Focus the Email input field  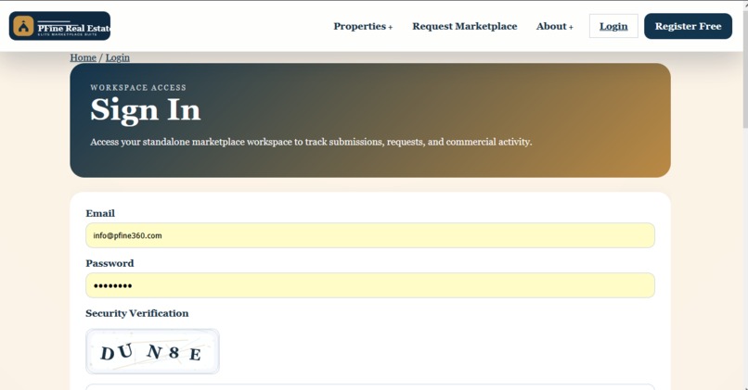pos(370,235)
